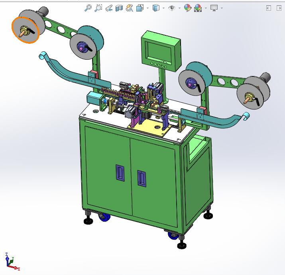Select the front-right blue caster wheel
This screenshot has width=285, height=275.
coord(173,236)
